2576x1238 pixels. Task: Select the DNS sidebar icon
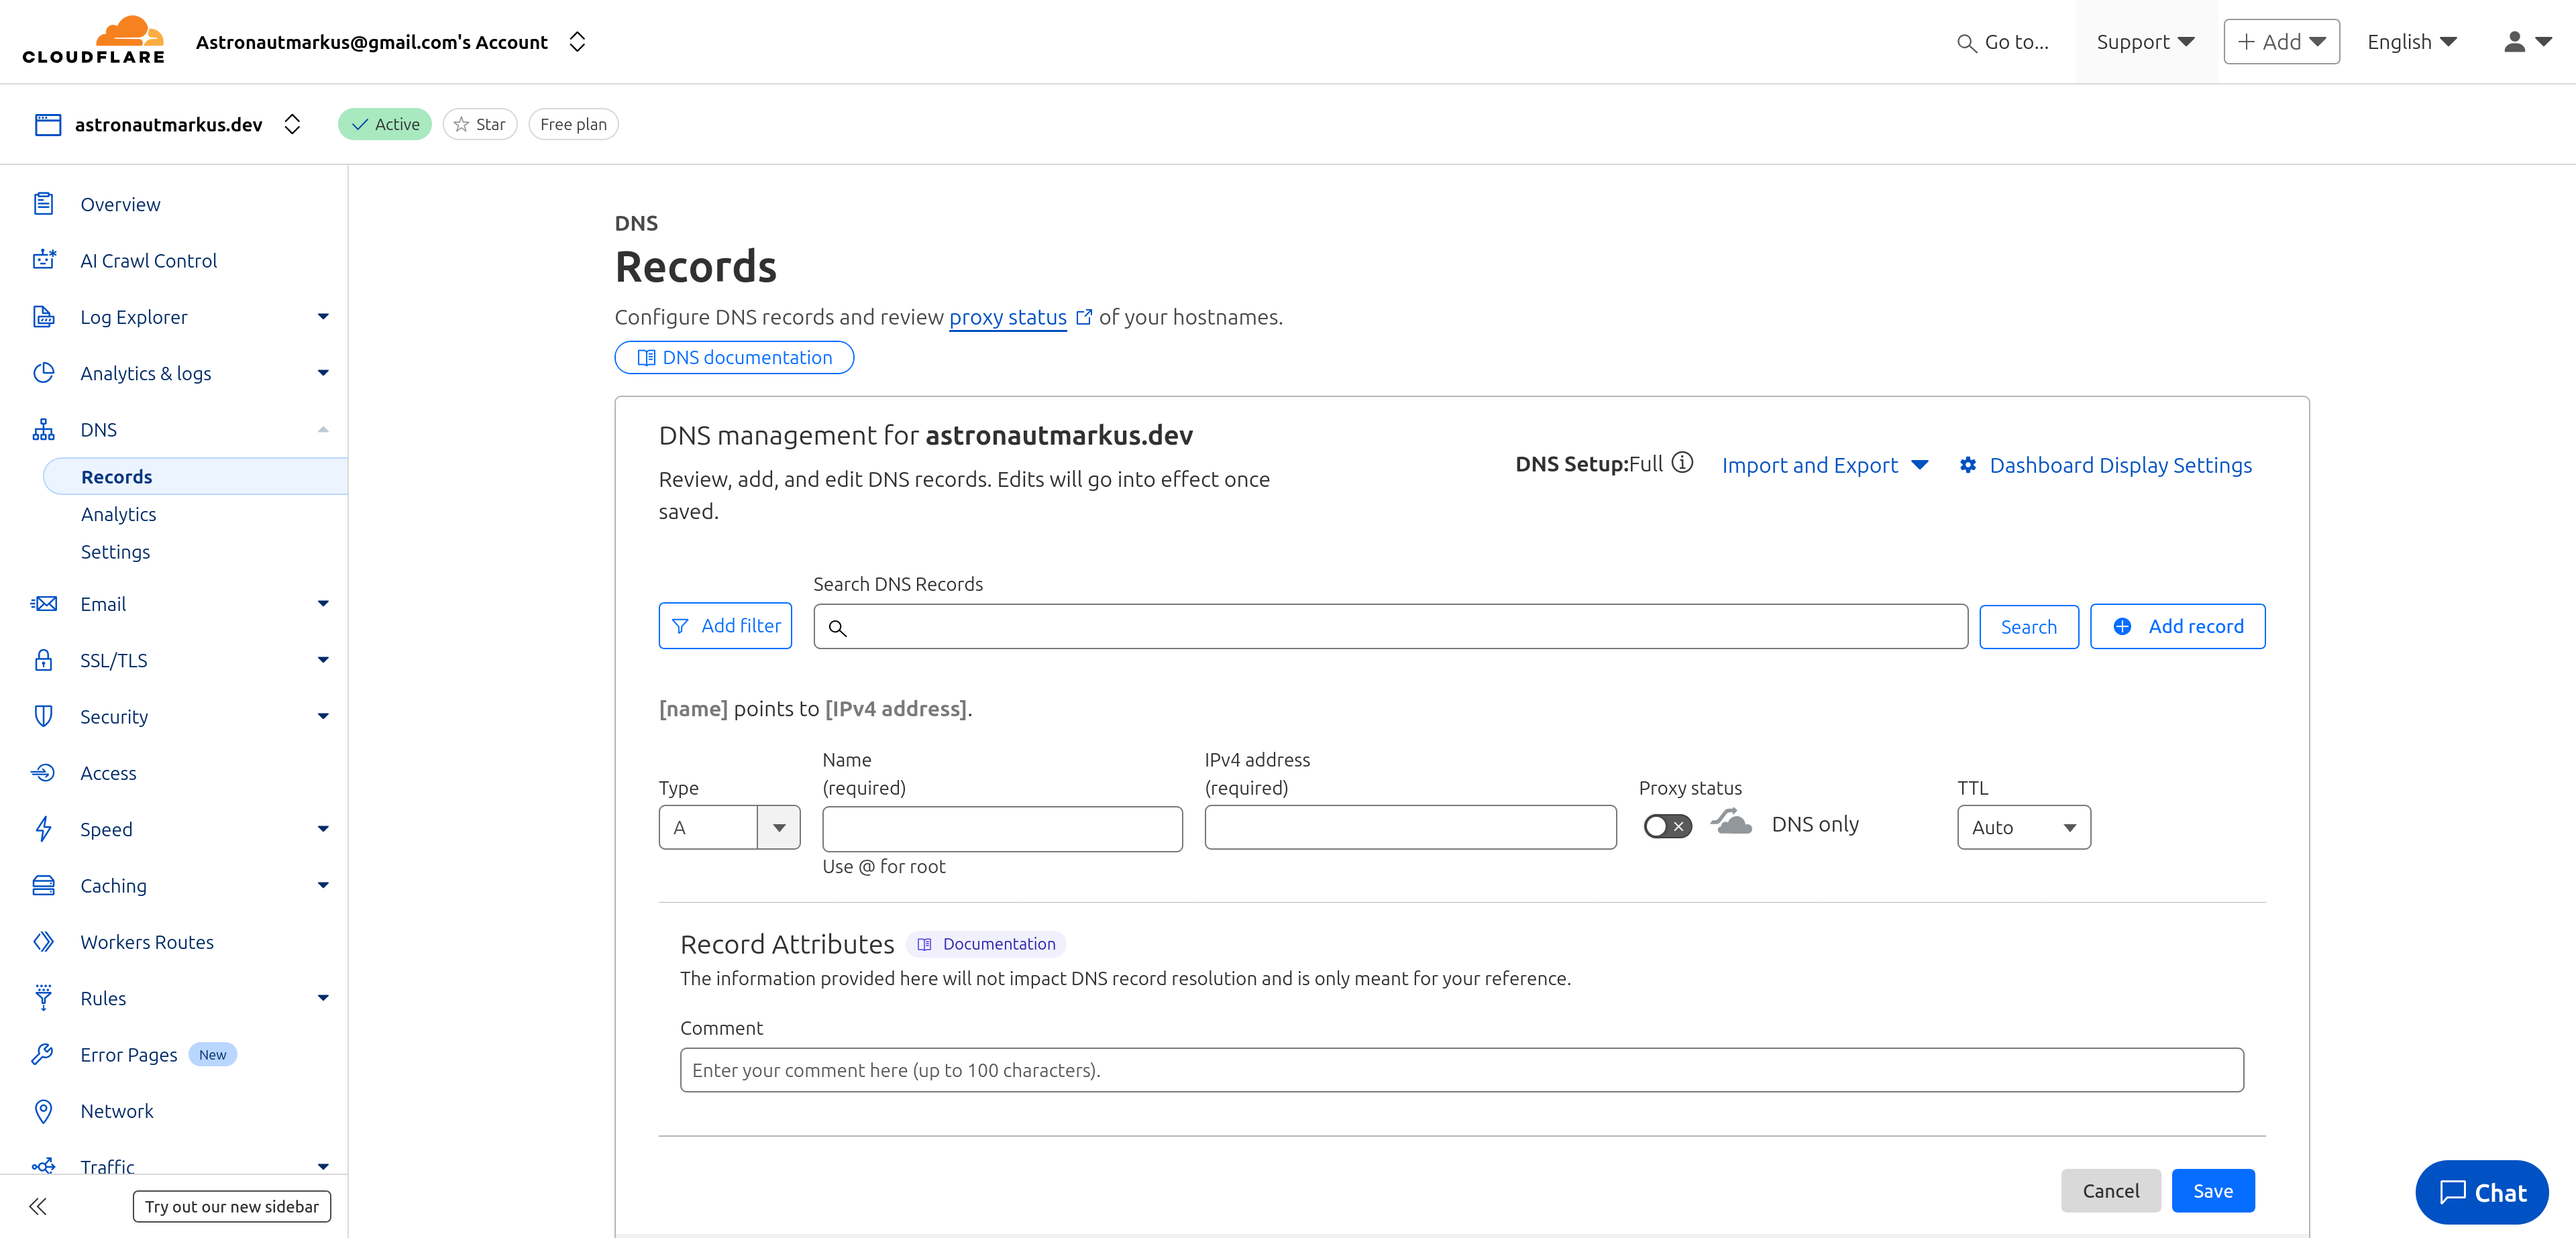(x=44, y=429)
